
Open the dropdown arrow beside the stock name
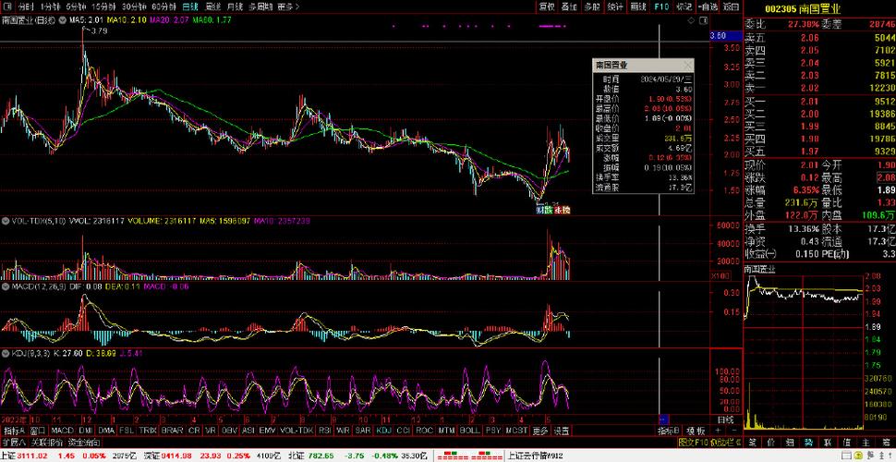coord(60,18)
